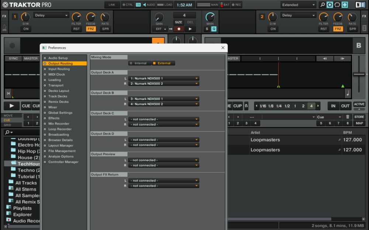
Task: Toggle the metronome icon under left FX
Action: [x=4, y=28]
